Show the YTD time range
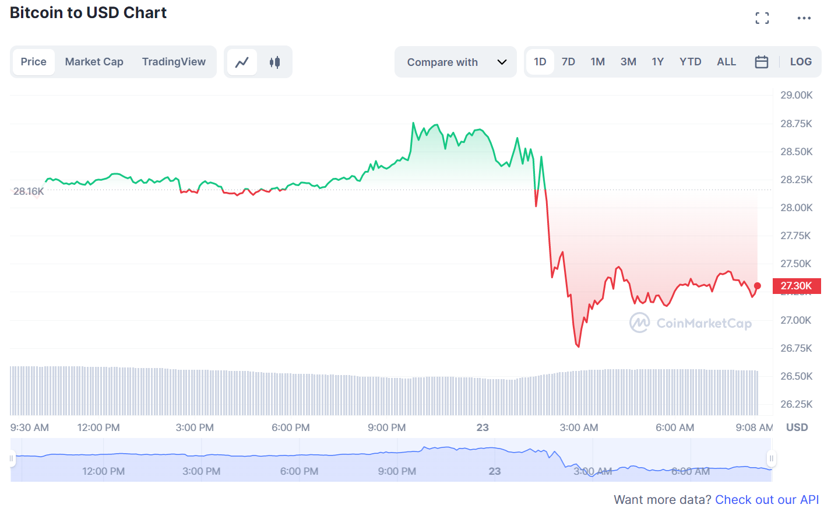The width and height of the screenshot is (831, 515). coord(690,62)
